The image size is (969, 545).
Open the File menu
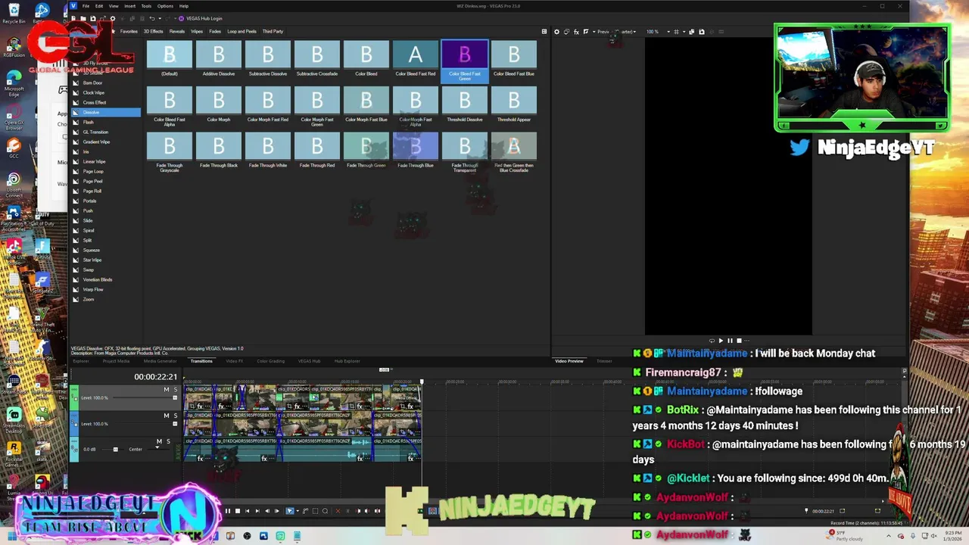(86, 6)
